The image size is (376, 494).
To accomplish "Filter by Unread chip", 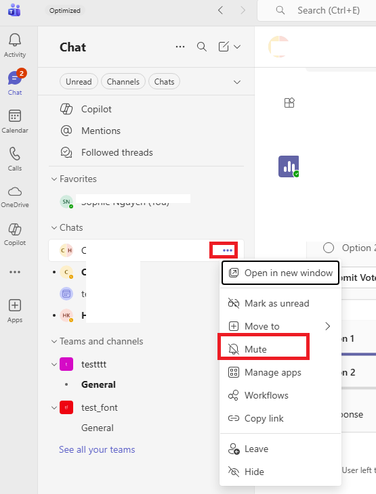I will click(x=79, y=82).
